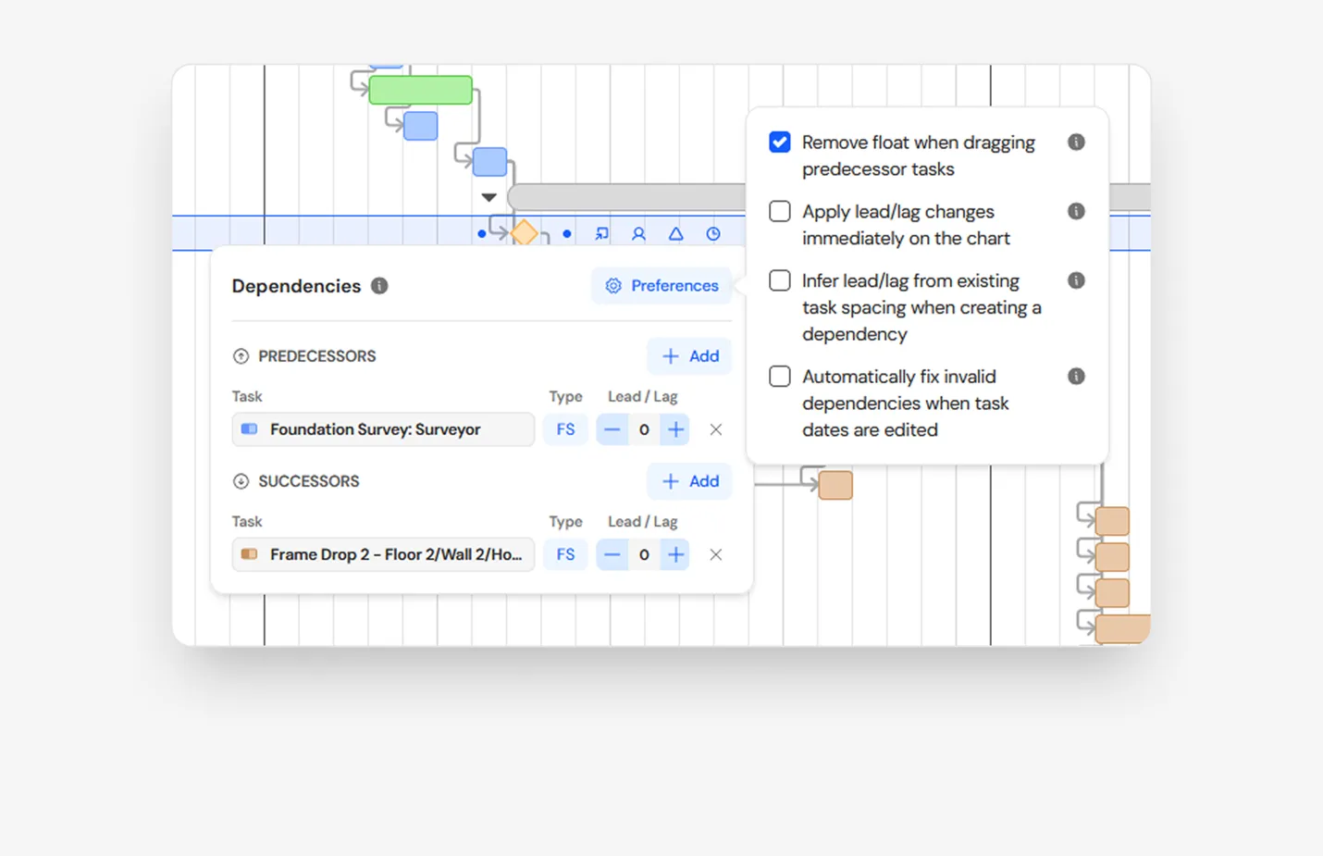Click the assign person icon in the task row
Screen dimensions: 1323x856
[x=638, y=234]
